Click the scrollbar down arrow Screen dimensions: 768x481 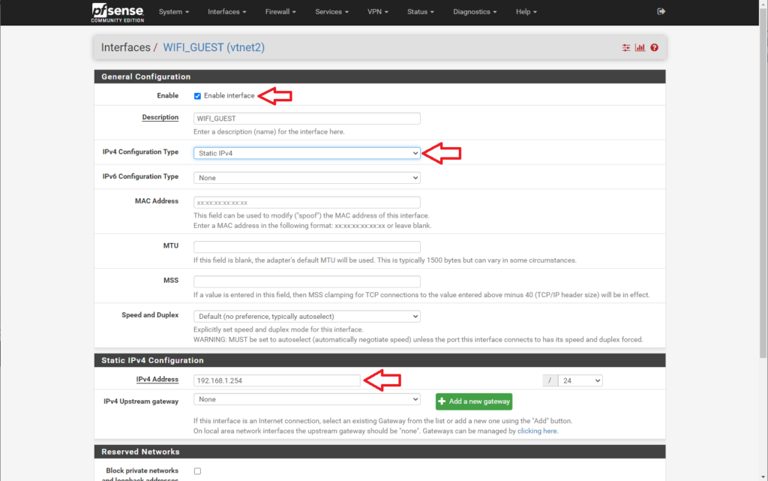[x=763, y=476]
